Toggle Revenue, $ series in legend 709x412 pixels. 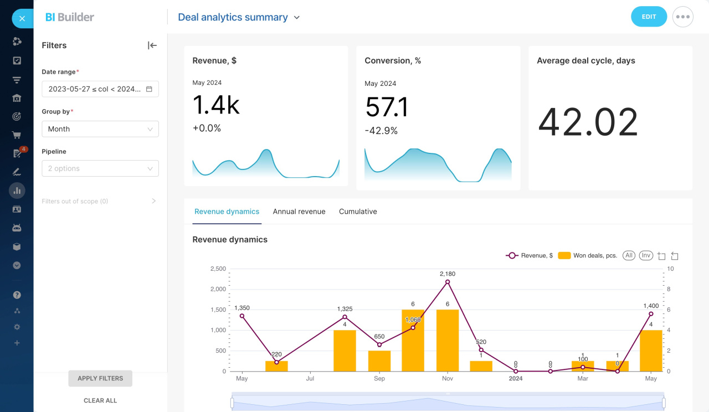(529, 255)
